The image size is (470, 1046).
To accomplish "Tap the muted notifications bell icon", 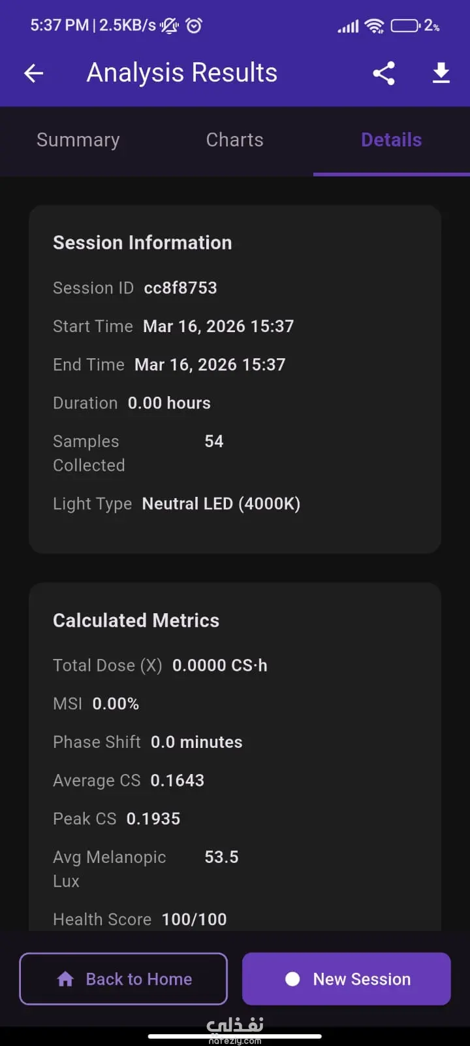I will click(169, 25).
